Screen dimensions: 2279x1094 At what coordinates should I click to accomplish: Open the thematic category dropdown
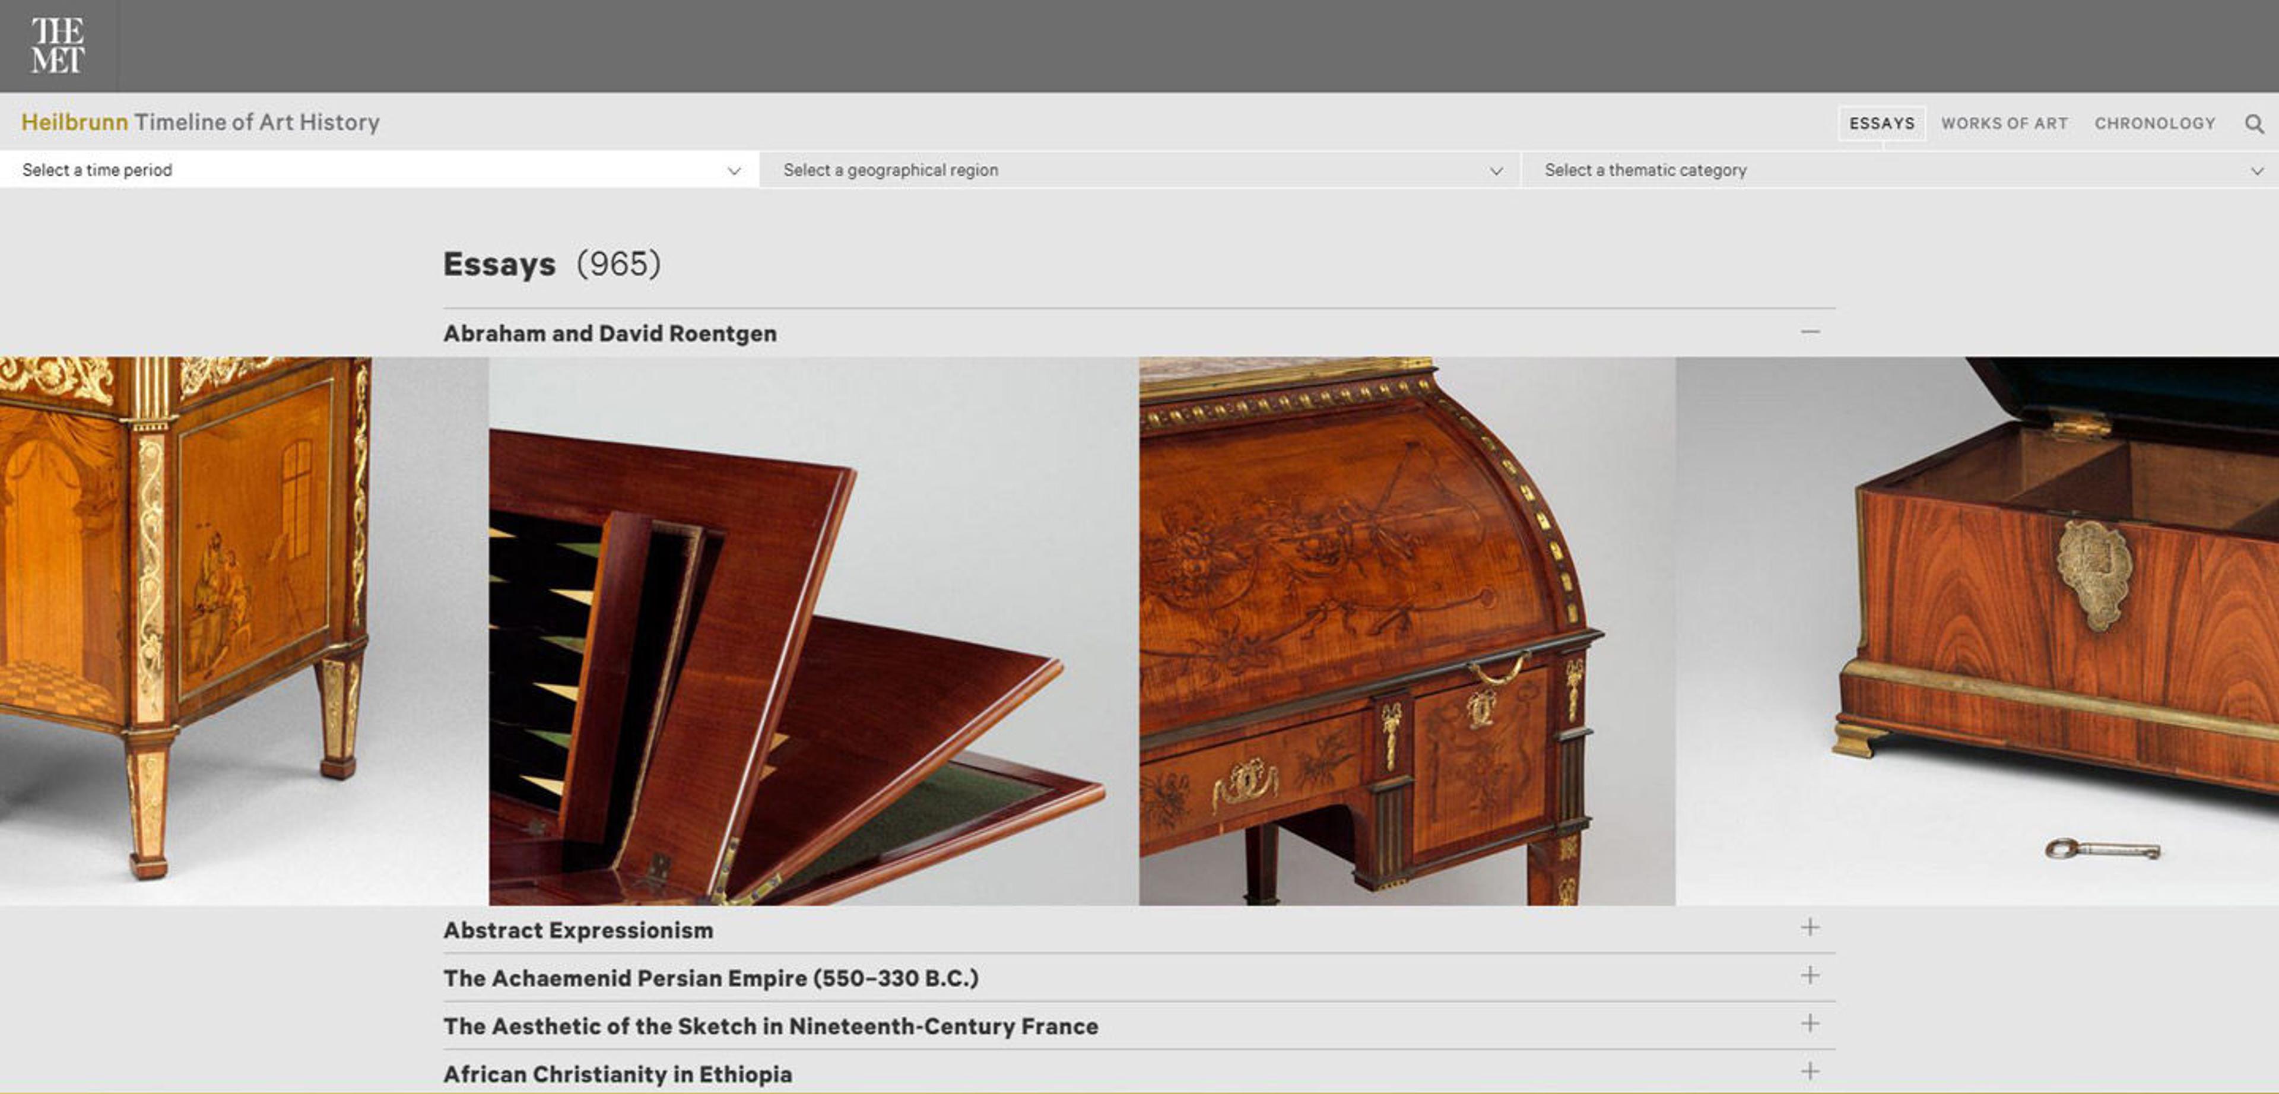pyautogui.click(x=1899, y=170)
